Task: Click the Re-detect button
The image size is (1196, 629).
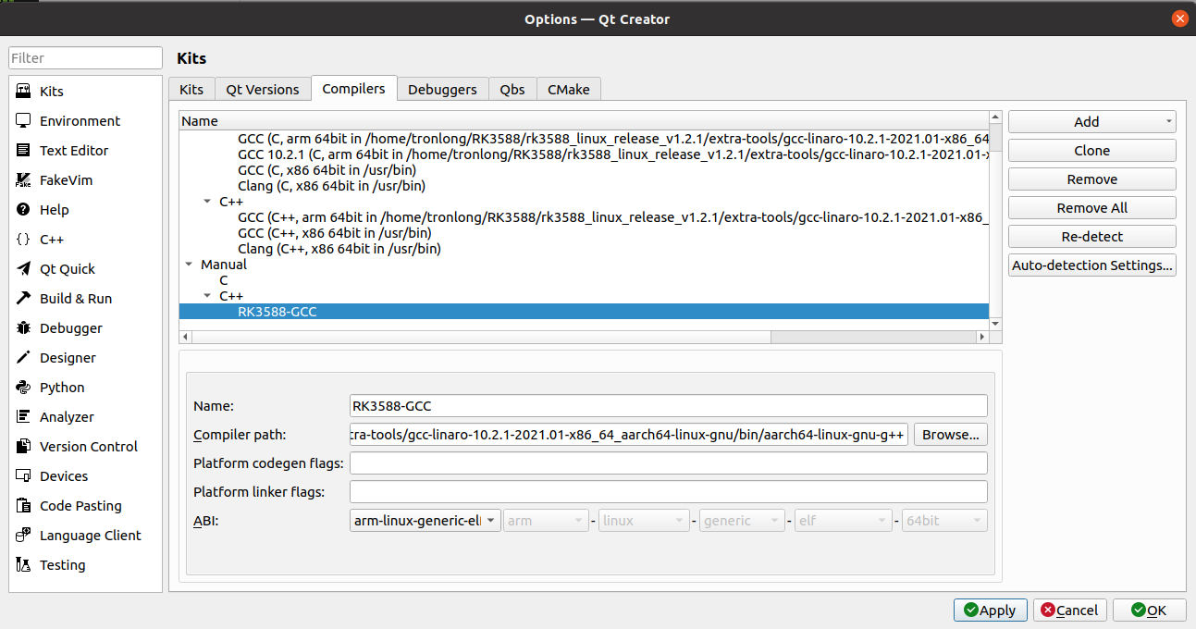Action: click(1091, 237)
